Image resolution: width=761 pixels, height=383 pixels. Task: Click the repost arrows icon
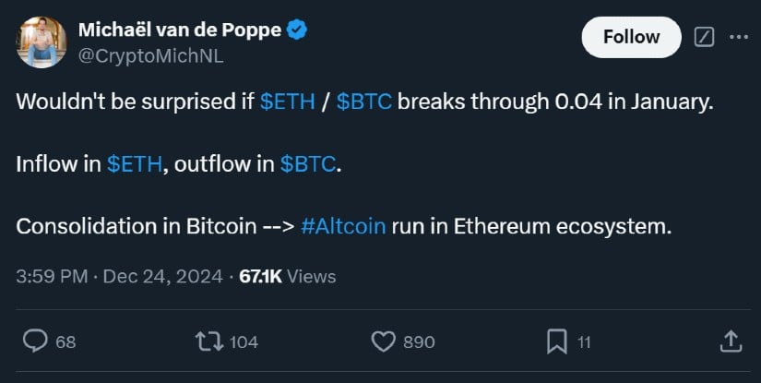point(208,341)
